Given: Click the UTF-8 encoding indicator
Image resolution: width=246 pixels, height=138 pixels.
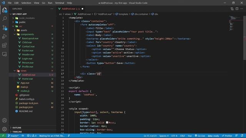Looking at the screenshot, I should pyautogui.click(x=174, y=136).
